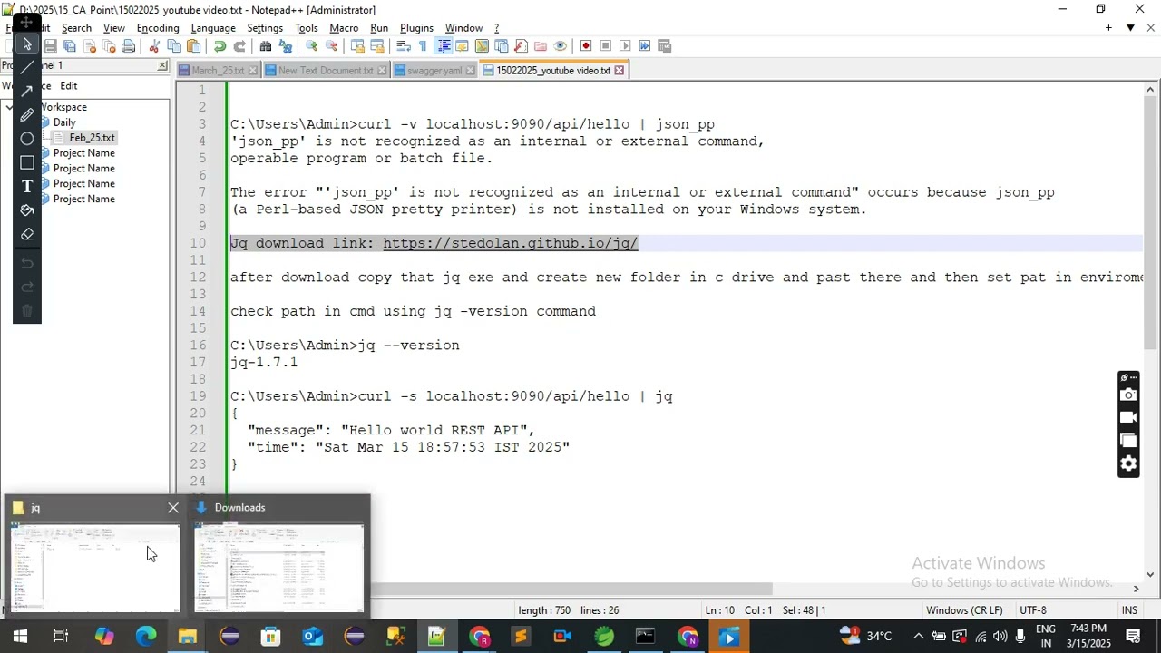This screenshot has width=1161, height=653.
Task: Click the Stop Recording macro icon
Action: pyautogui.click(x=606, y=46)
